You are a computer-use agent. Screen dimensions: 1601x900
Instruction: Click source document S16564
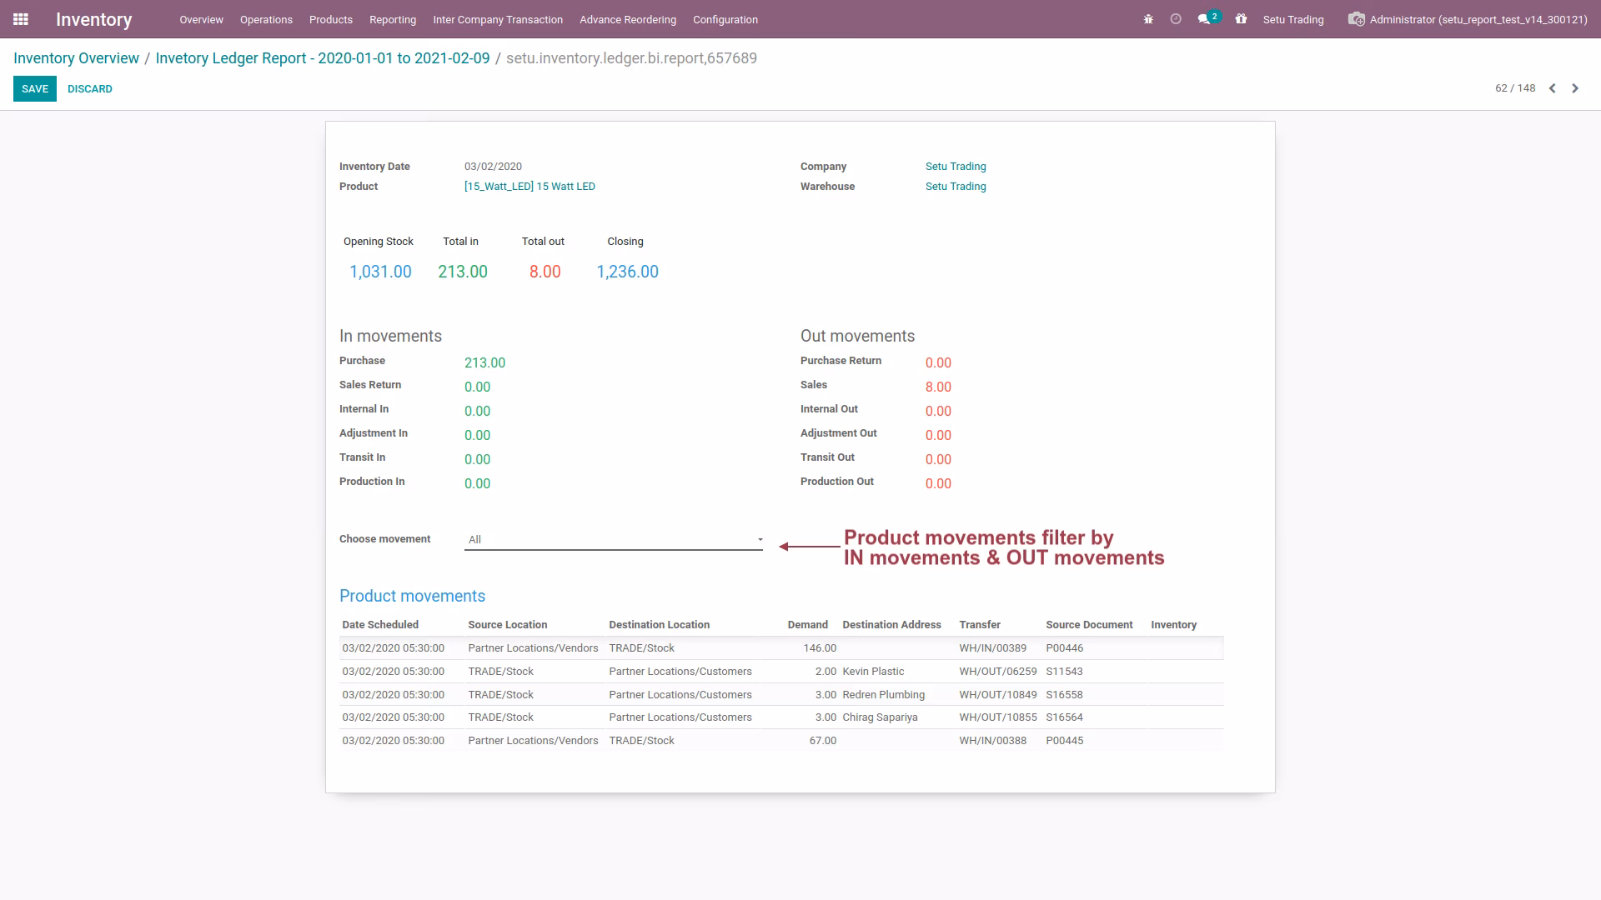pos(1064,717)
